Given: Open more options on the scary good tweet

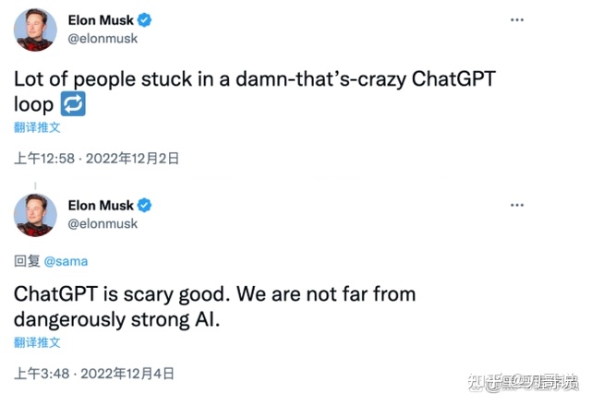Looking at the screenshot, I should 517,205.
